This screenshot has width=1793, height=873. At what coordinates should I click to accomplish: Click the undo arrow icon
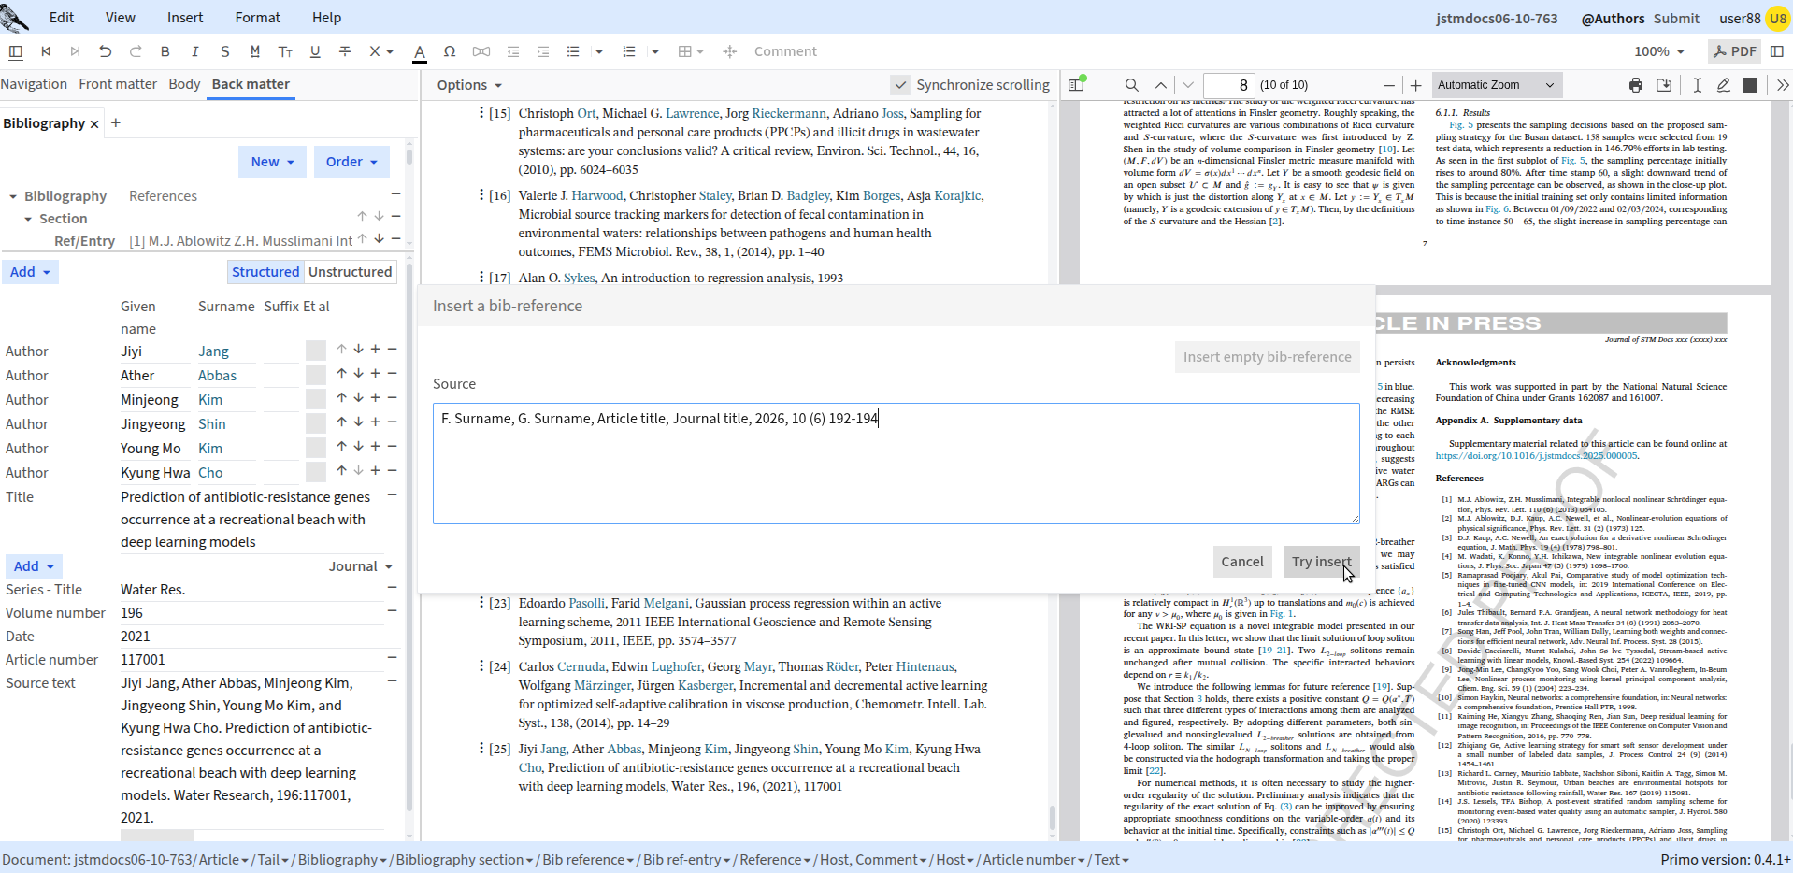pyautogui.click(x=105, y=51)
